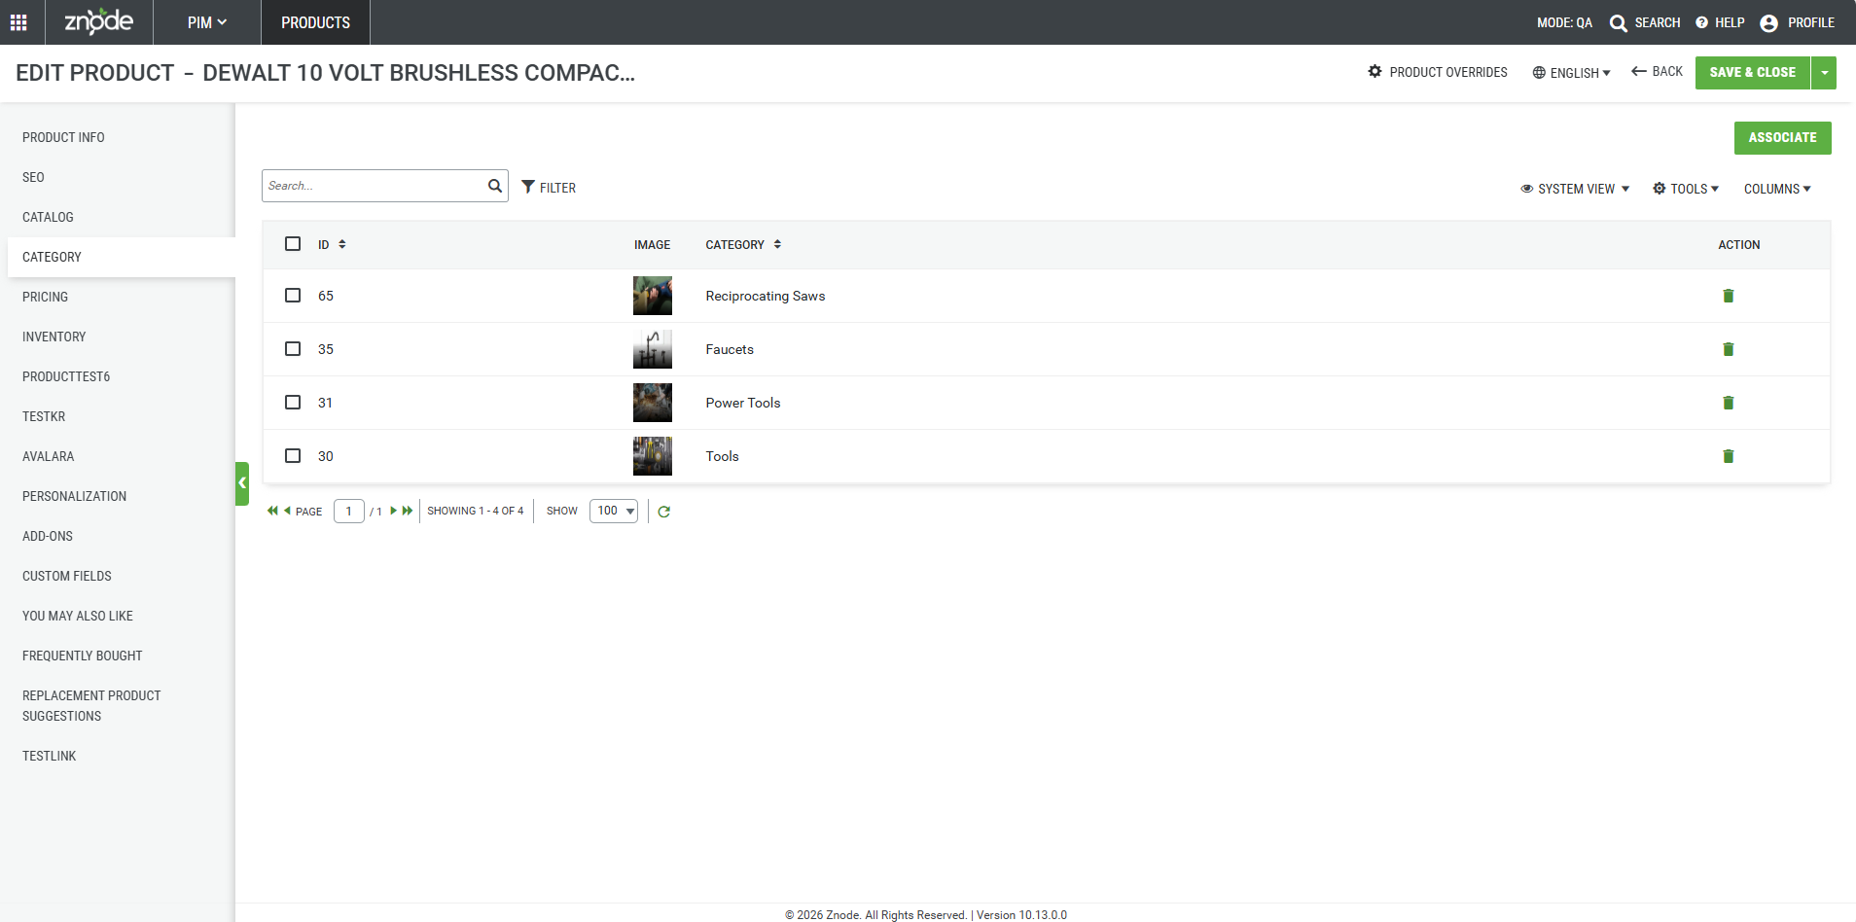Sort the grid by ID column

(332, 245)
